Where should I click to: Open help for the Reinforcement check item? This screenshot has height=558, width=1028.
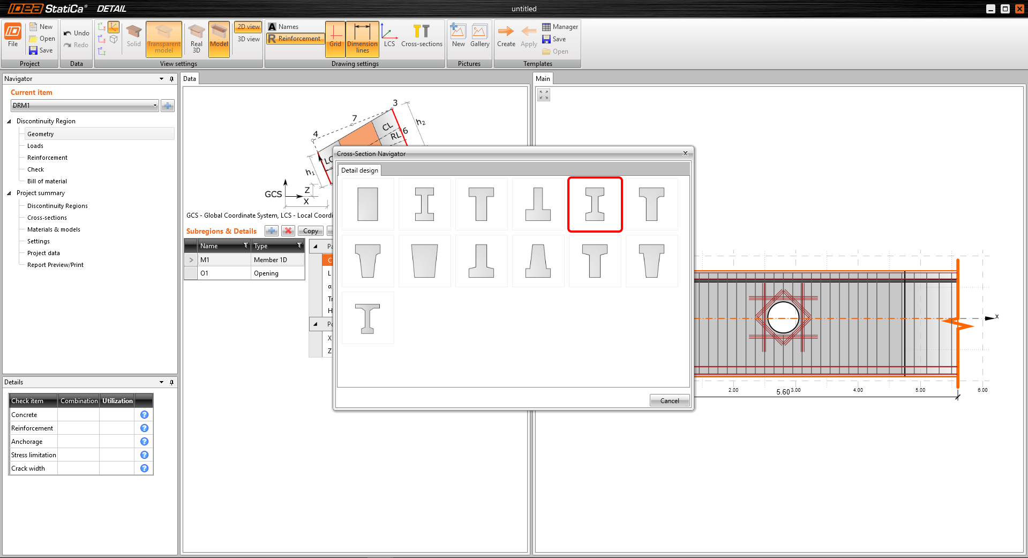coord(144,428)
